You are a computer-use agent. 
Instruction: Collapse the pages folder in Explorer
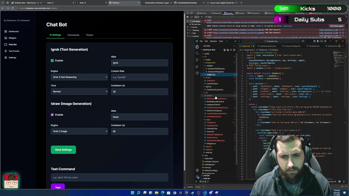207,120
